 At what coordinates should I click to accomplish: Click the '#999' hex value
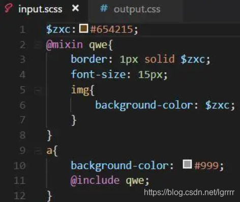[x=206, y=165]
